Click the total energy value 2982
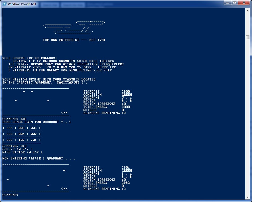This screenshot has height=202, width=255. tap(126, 183)
